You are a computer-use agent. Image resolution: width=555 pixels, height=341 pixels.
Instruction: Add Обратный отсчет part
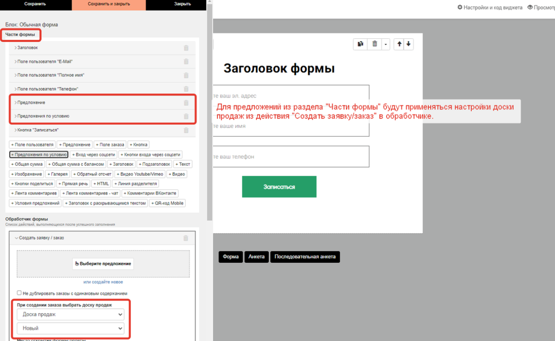92,174
